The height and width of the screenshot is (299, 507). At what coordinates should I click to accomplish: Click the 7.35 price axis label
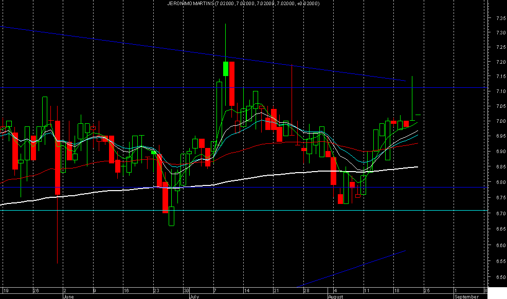coord(501,18)
